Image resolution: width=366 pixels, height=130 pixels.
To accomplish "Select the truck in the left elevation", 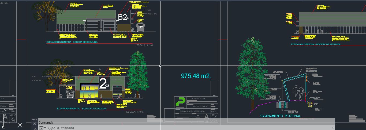I will tap(141, 27).
